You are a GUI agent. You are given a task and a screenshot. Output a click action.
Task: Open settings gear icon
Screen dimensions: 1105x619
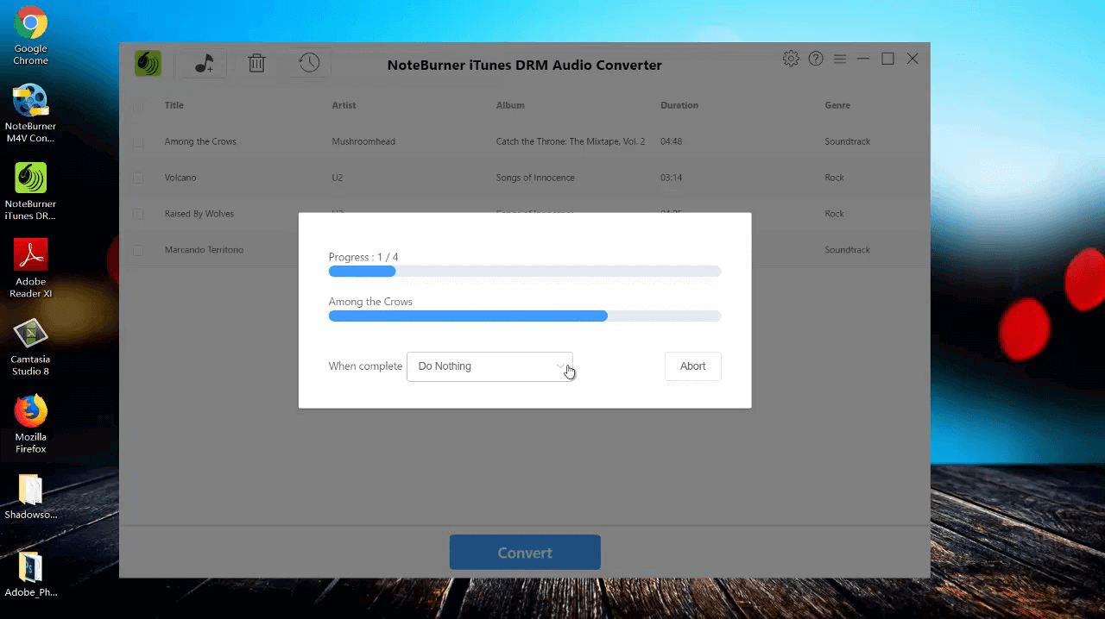[x=791, y=59]
